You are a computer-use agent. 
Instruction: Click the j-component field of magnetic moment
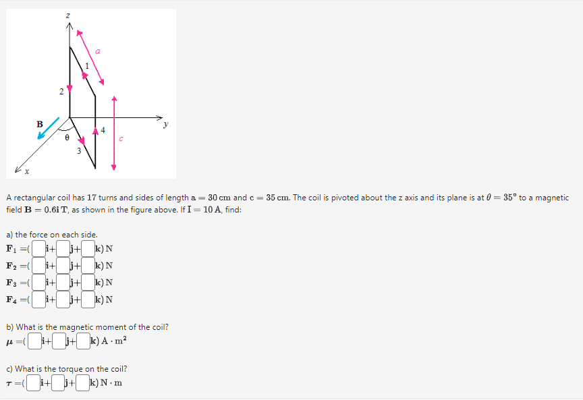(x=58, y=341)
